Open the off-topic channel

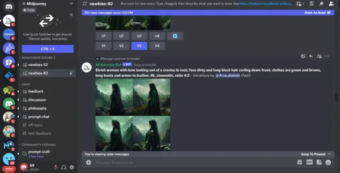48,125
